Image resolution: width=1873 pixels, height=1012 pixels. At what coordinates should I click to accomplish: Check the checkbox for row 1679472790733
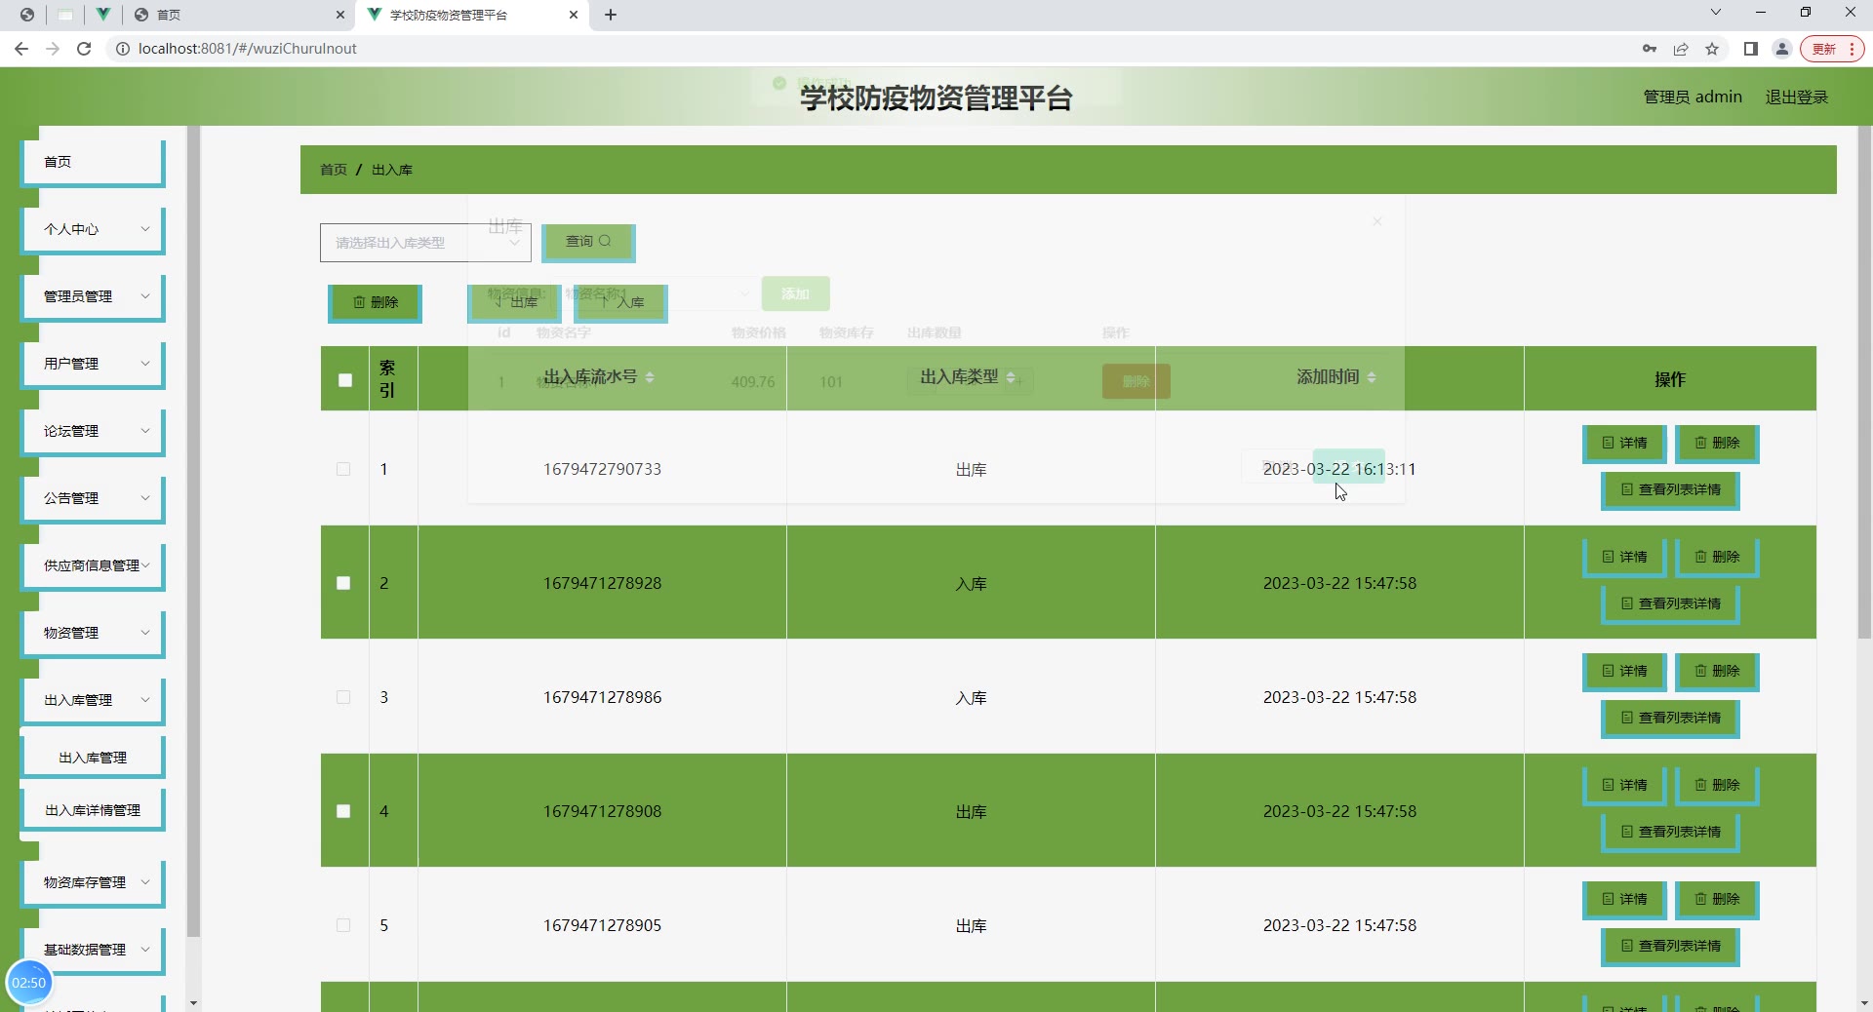[x=343, y=469]
